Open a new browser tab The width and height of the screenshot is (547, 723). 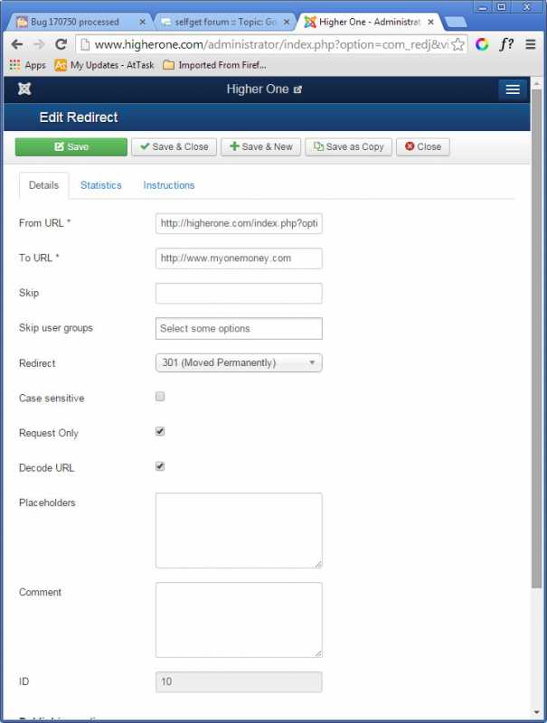[456, 22]
